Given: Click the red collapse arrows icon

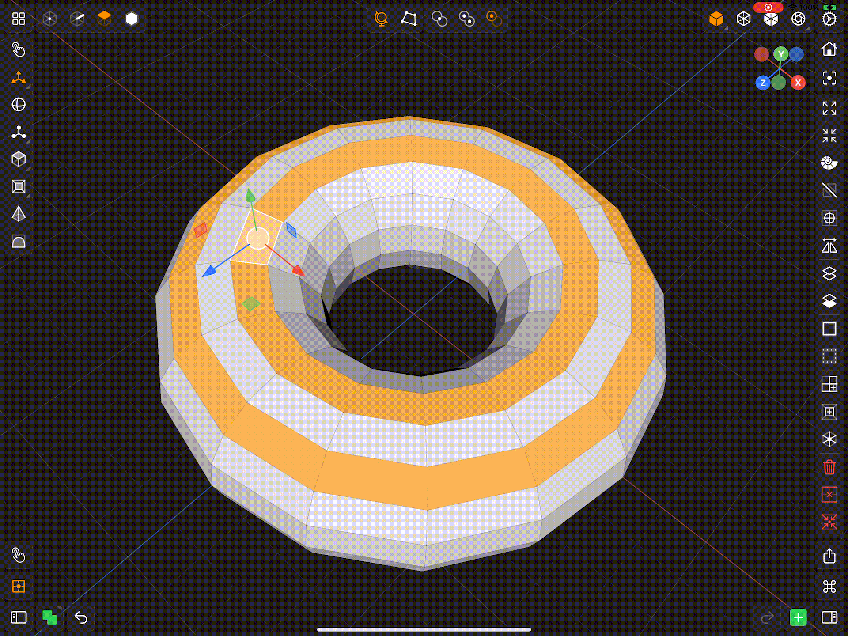Looking at the screenshot, I should coord(829,522).
